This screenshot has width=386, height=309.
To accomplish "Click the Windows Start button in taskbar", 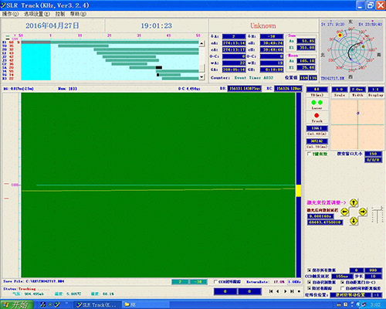I will pyautogui.click(x=17, y=304).
